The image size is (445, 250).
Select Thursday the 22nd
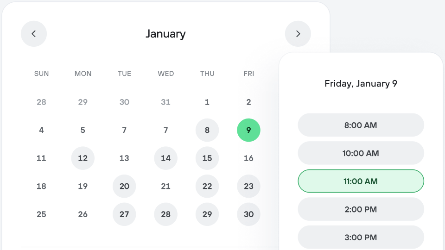[207, 186]
